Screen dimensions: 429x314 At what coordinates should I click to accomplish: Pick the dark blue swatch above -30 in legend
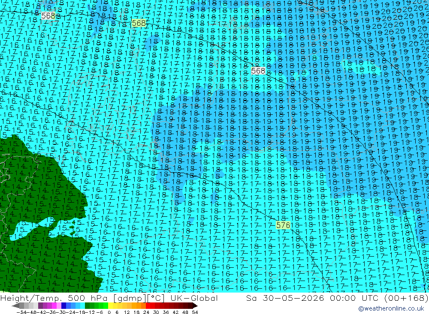[x=64, y=306]
